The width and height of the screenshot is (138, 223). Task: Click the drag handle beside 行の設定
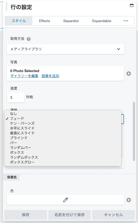(6, 7)
